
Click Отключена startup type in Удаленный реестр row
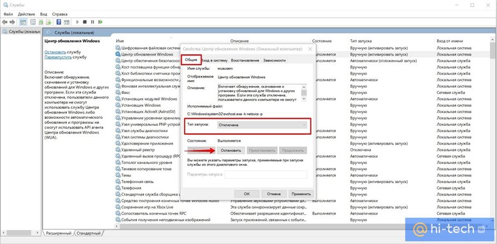coord(361,150)
